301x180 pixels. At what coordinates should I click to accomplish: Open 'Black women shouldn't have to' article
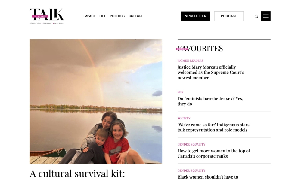click(x=208, y=177)
